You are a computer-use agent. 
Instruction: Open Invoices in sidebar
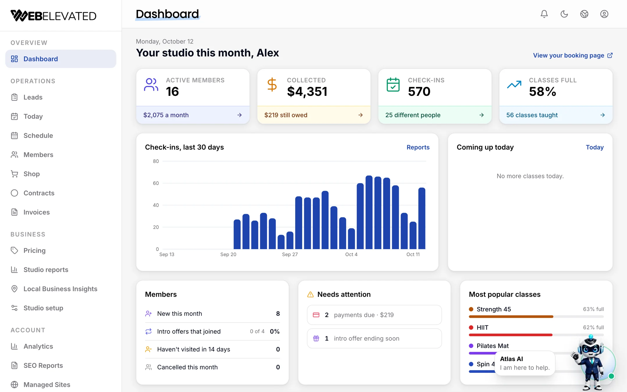tap(61, 212)
